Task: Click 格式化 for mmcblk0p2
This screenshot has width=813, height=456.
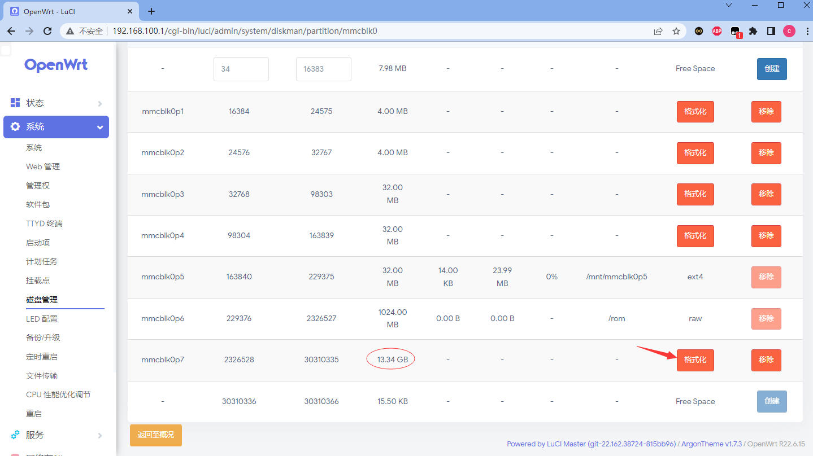Action: (x=695, y=153)
